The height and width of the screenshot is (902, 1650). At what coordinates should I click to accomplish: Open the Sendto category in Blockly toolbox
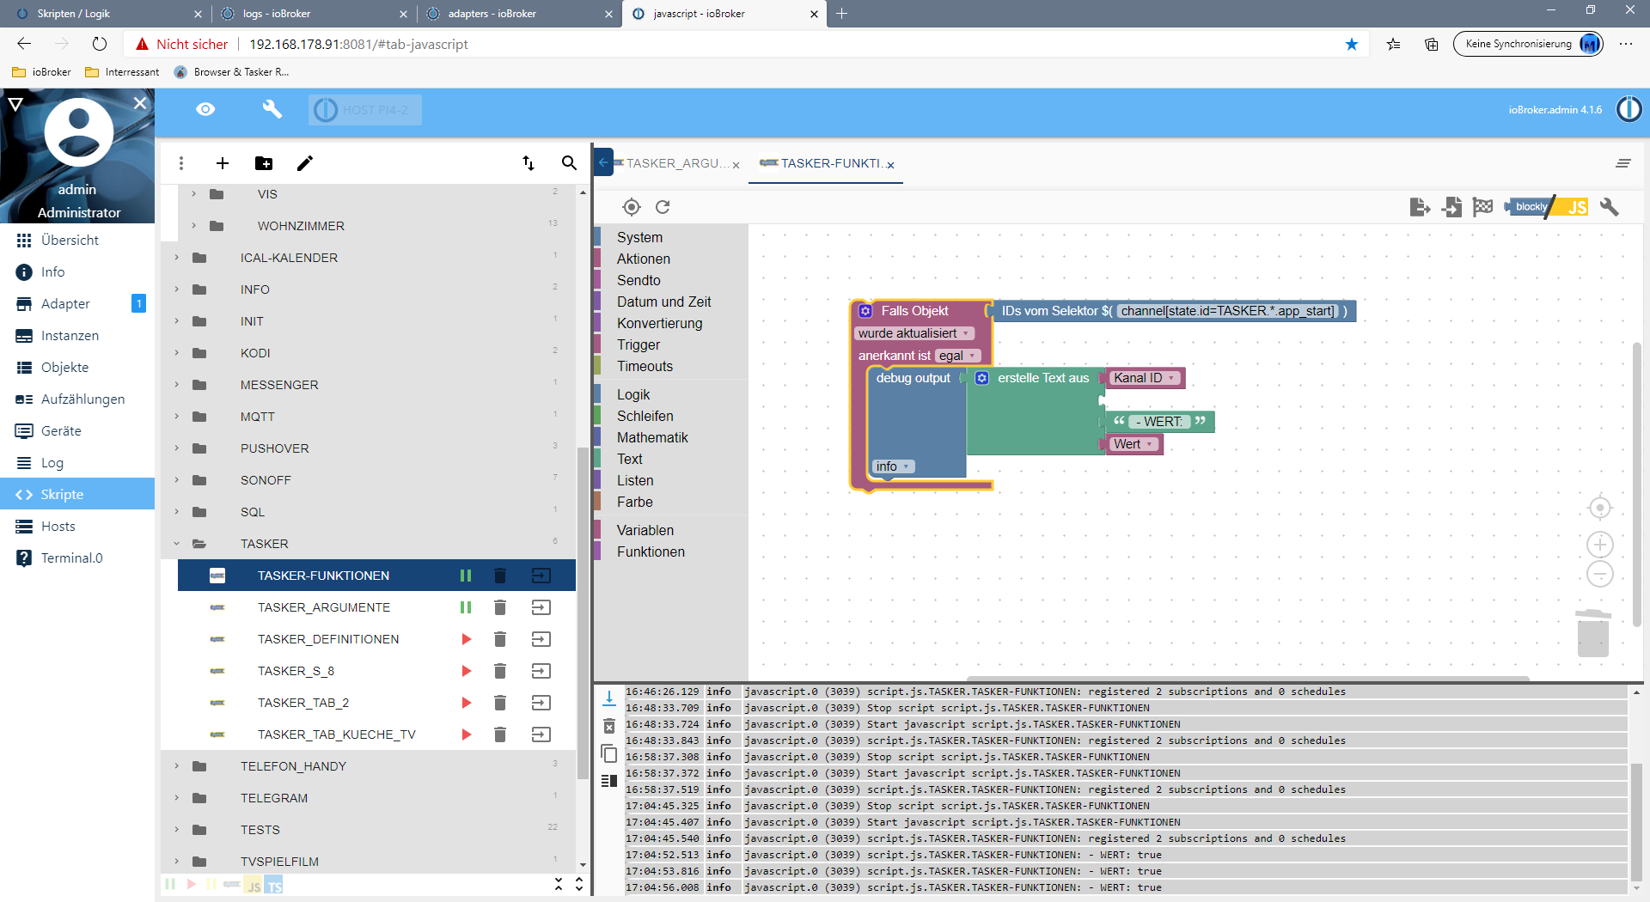639,280
